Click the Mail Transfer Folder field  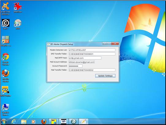pos(92,70)
